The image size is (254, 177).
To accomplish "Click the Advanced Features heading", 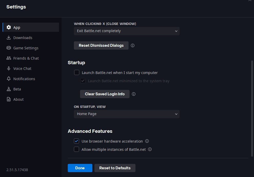I will click(x=90, y=131).
